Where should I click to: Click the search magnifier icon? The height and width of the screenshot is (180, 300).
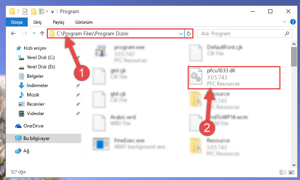(x=287, y=33)
